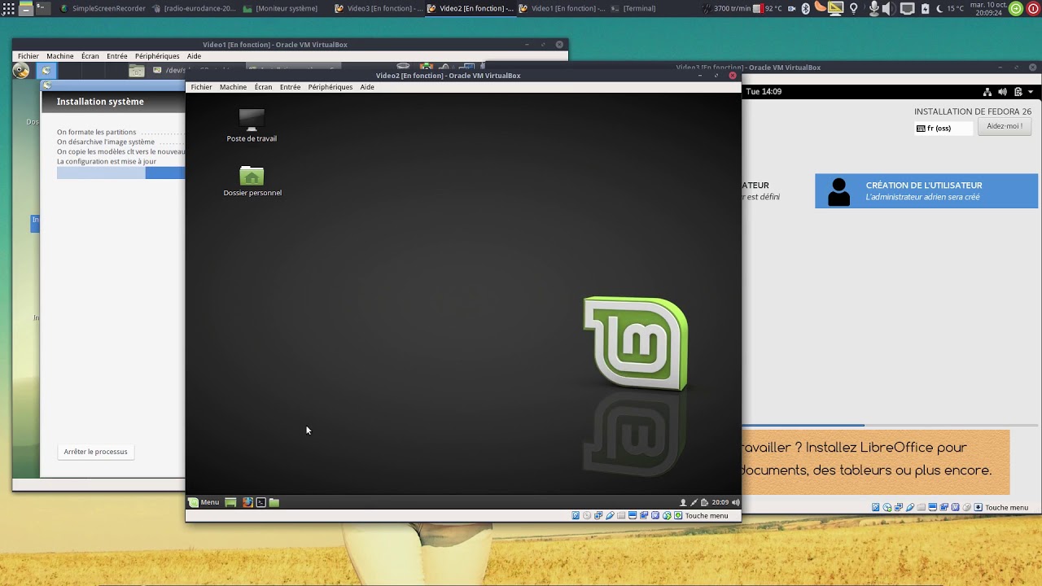The width and height of the screenshot is (1042, 586).
Task: Switch to radio-eurodance task in host taskbar
Action: tap(195, 8)
